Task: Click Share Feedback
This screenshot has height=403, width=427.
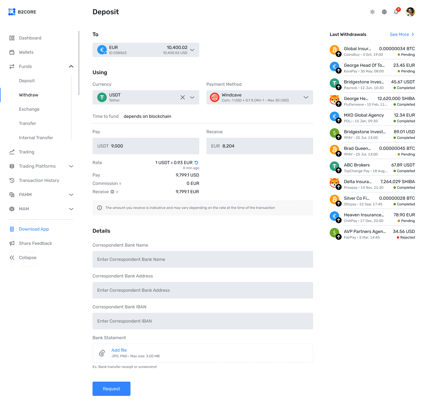Action: (x=36, y=243)
